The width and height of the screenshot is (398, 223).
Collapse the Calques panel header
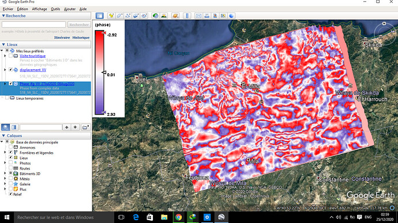[x=3, y=136]
